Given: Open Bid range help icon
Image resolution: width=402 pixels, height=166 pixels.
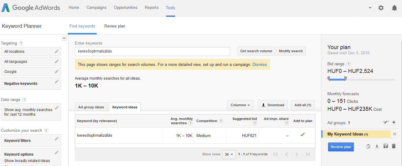Looking at the screenshot, I should pyautogui.click(x=348, y=64).
